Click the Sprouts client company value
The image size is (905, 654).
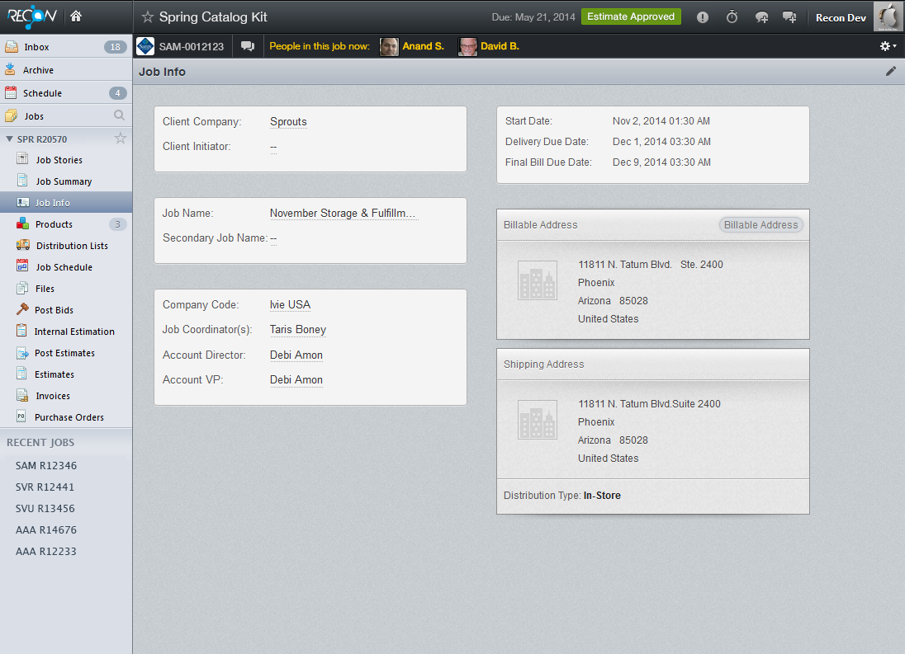click(x=288, y=121)
